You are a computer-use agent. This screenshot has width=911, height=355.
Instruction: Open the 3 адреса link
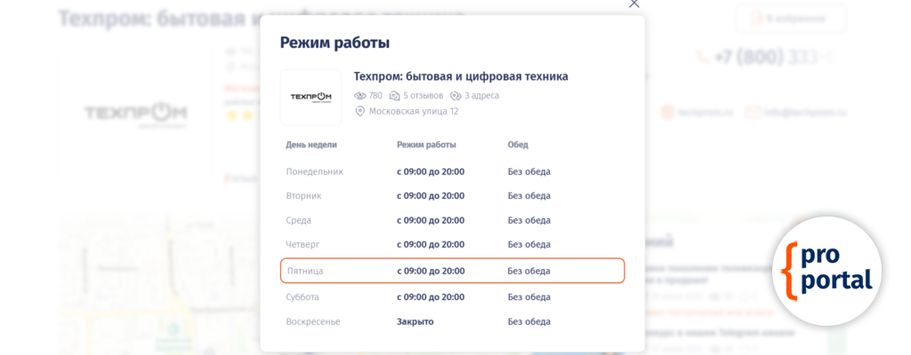(x=481, y=96)
